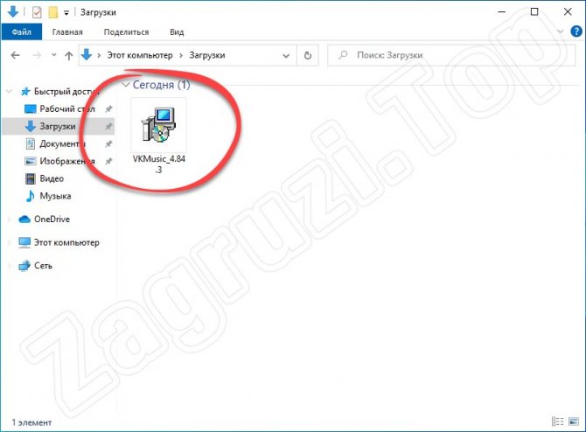Close the Загрузки window
Screen dimensions: 586x432
click(568, 12)
